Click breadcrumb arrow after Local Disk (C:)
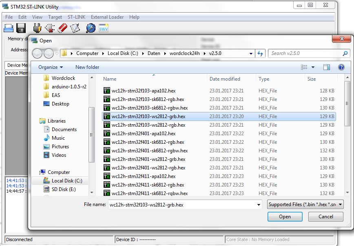The height and width of the screenshot is (246, 354). pos(143,53)
